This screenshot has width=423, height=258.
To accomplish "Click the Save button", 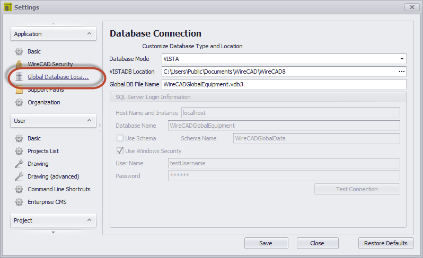I will point(266,243).
